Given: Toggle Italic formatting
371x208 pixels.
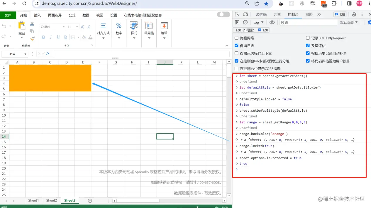Looking at the screenshot, I should tap(51, 37).
